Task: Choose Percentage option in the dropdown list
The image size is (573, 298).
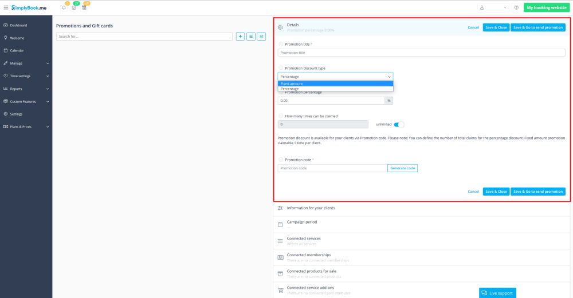Action: [x=335, y=89]
